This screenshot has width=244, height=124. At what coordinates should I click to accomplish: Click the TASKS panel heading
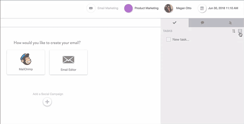(x=168, y=31)
